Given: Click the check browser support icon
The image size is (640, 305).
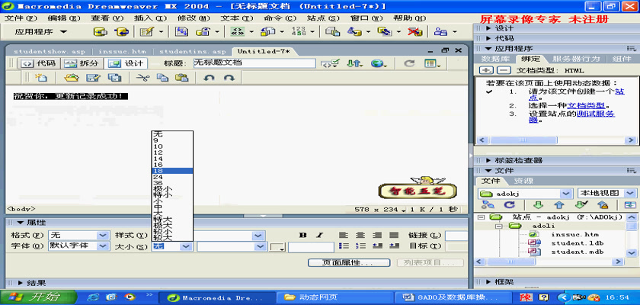Looking at the screenshot, I should point(330,63).
